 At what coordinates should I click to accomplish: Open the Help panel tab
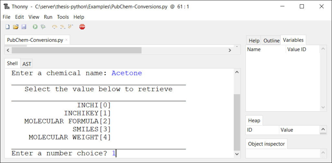tap(254, 40)
